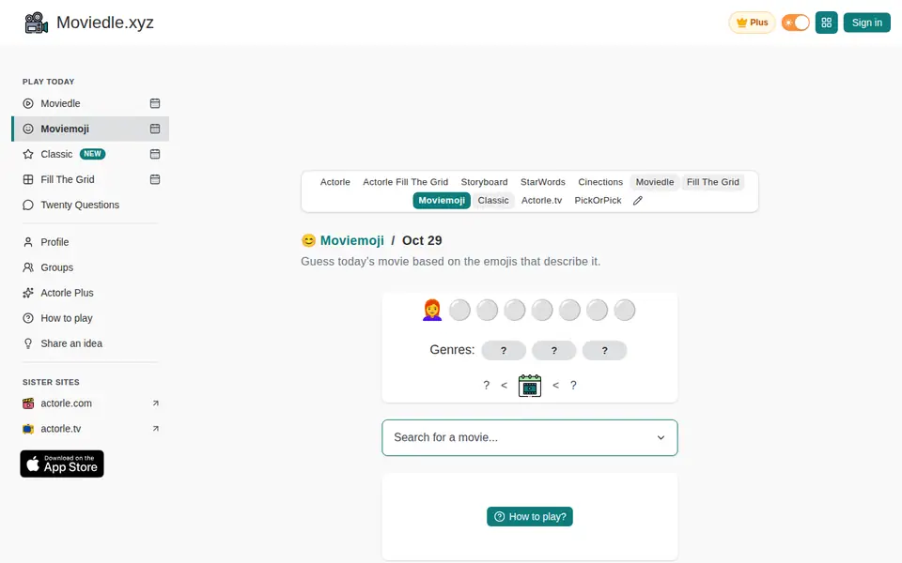Image resolution: width=902 pixels, height=563 pixels.
Task: Open Twenty Questions in the sidebar
Action: [x=80, y=205]
